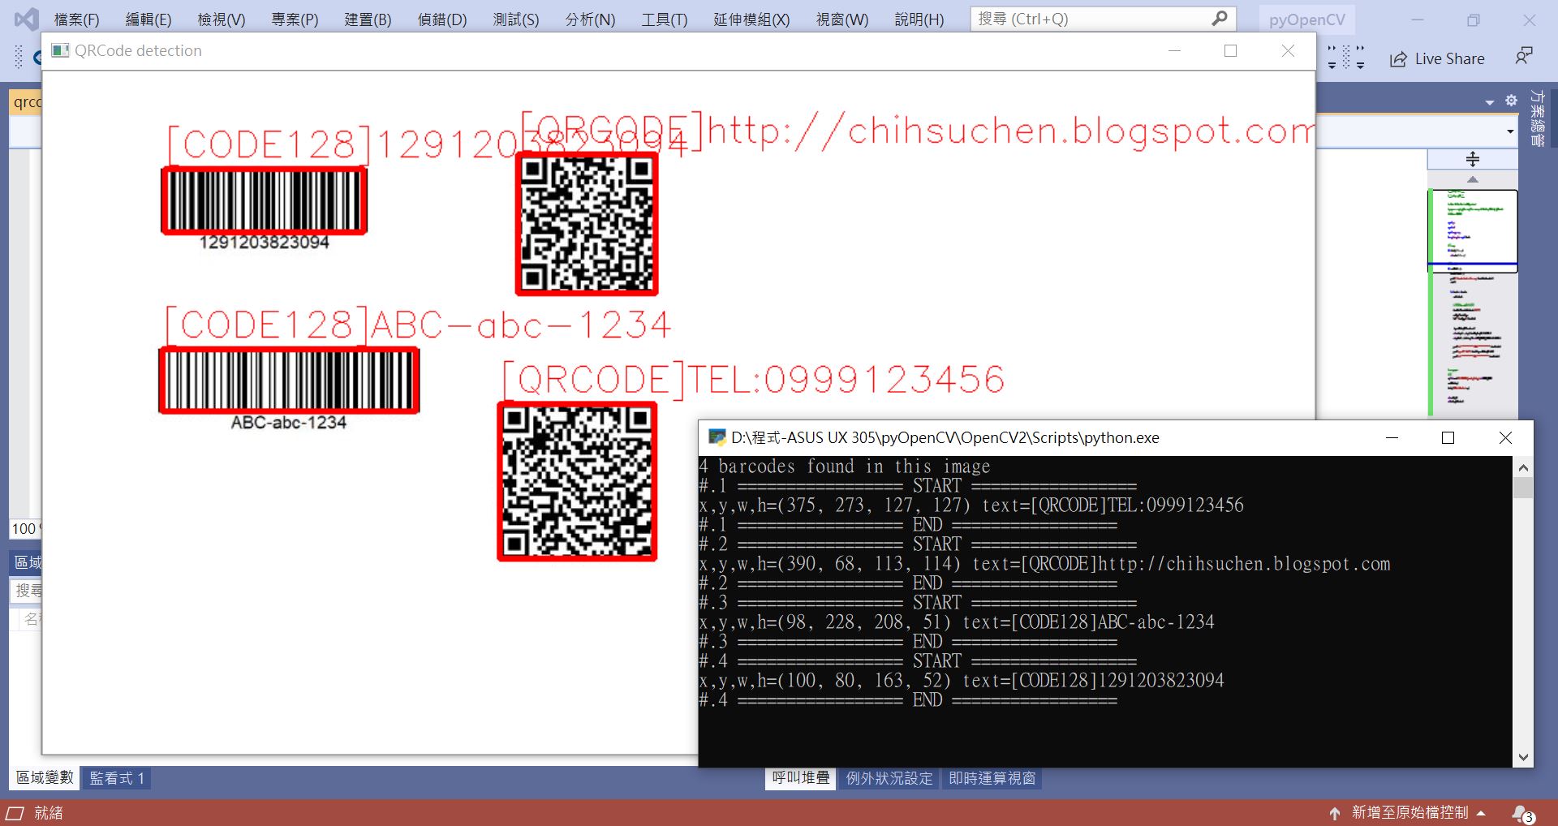The image size is (1558, 826).
Task: Click console text [CODE128]ABC-abc-1234
Action: point(1113,622)
